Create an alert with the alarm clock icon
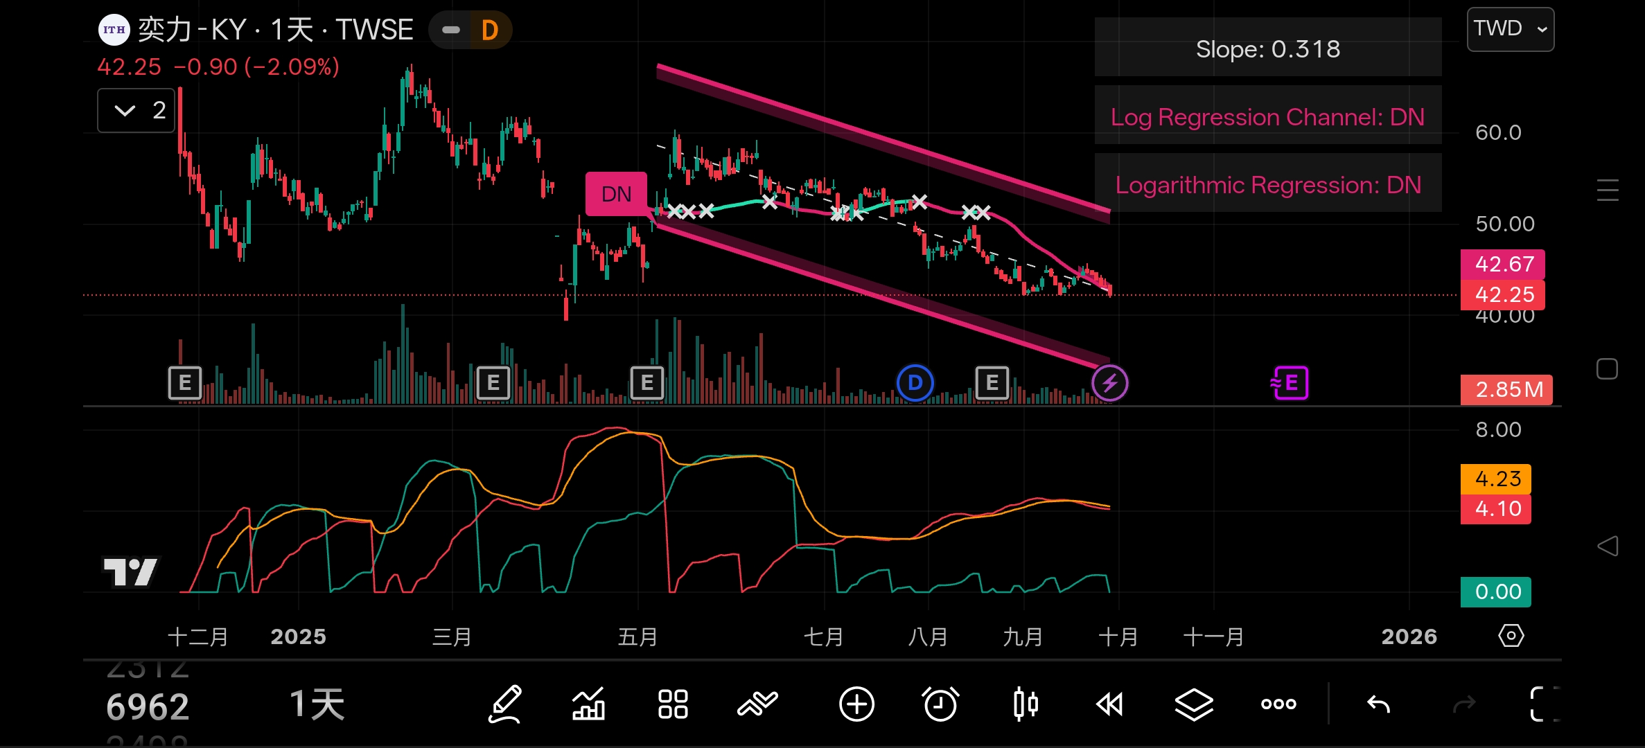Image resolution: width=1645 pixels, height=748 pixels. click(x=940, y=704)
